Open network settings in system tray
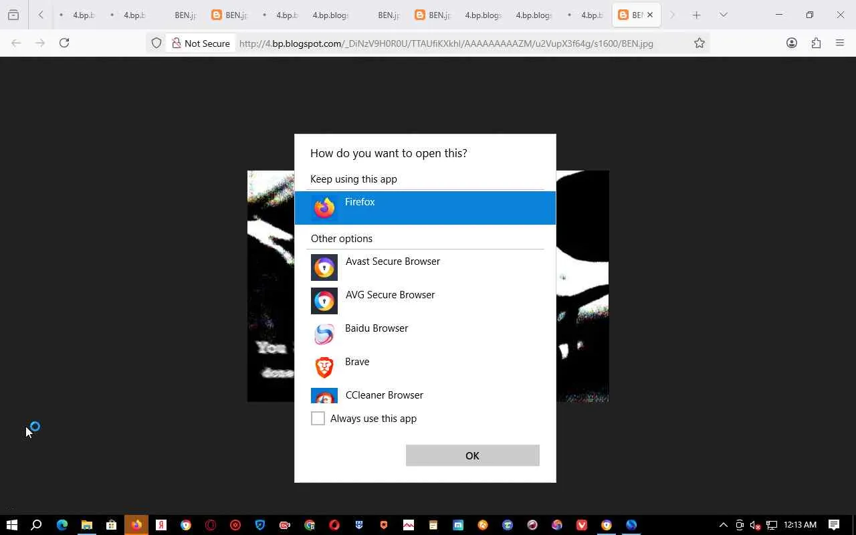The image size is (856, 535). (772, 525)
